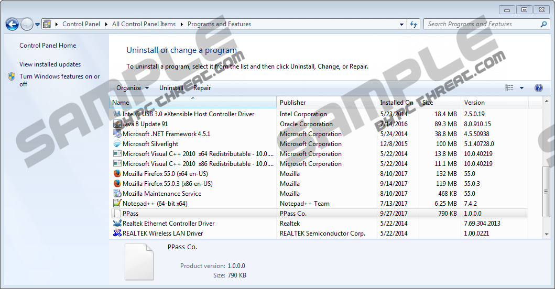
Task: Click Realtek Ethernet Controller Driver icon
Action: (x=117, y=223)
